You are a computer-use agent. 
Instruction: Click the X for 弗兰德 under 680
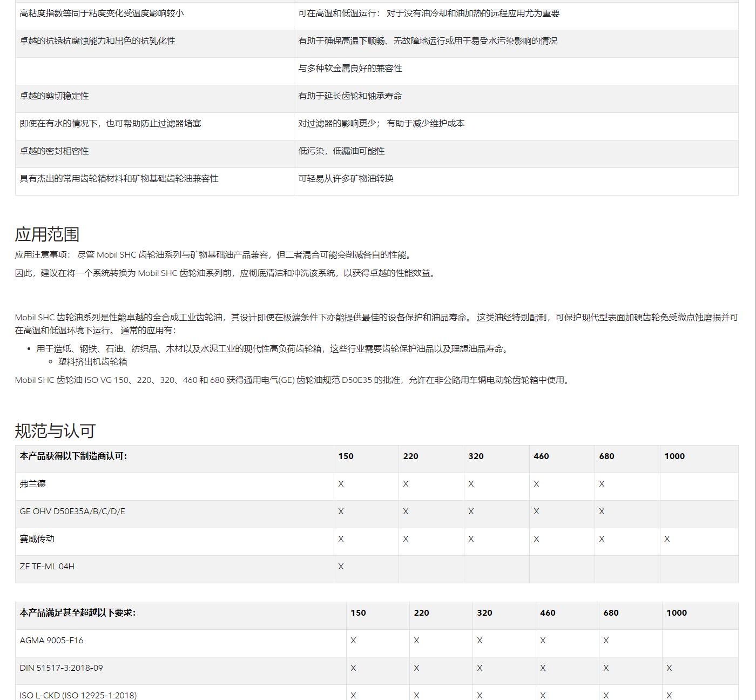(x=602, y=484)
